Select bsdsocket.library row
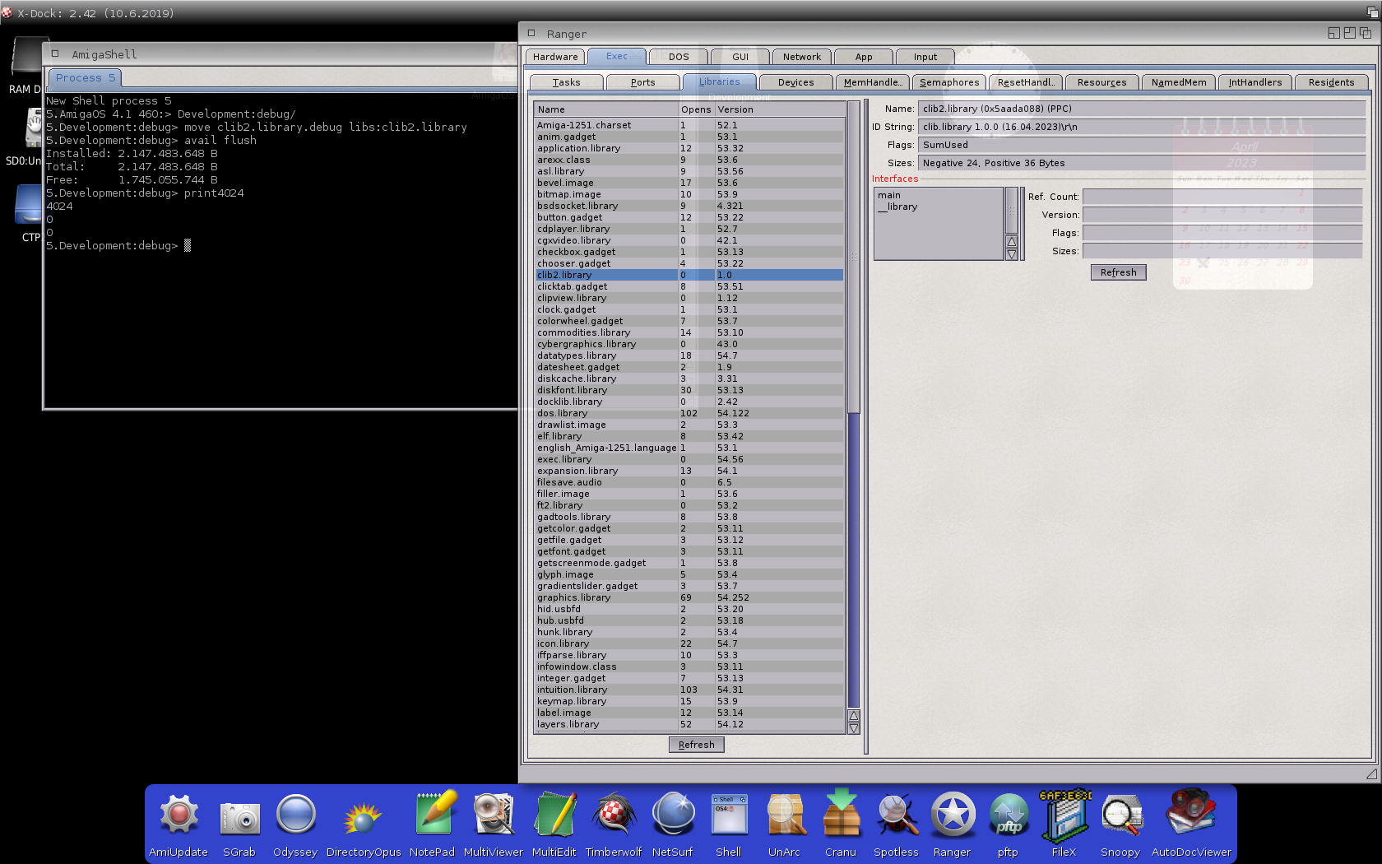1382x864 pixels. pyautogui.click(x=689, y=206)
